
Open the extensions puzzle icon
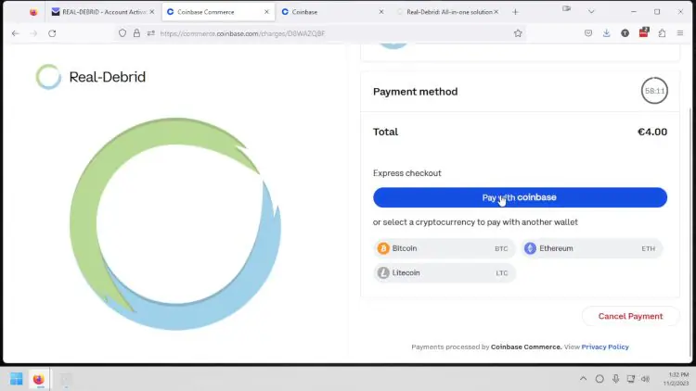point(662,33)
